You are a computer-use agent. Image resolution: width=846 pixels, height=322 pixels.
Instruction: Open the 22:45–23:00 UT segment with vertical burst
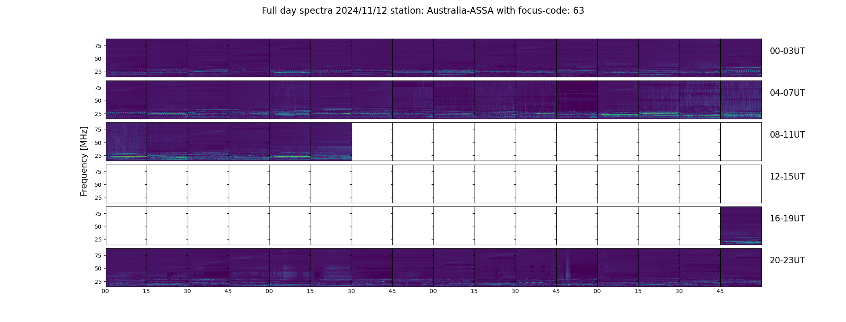[577, 268]
